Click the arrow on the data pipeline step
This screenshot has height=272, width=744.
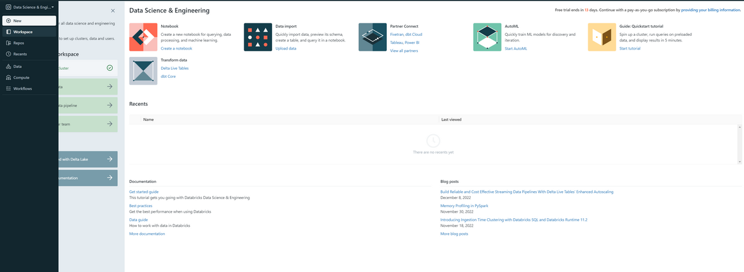109,105
